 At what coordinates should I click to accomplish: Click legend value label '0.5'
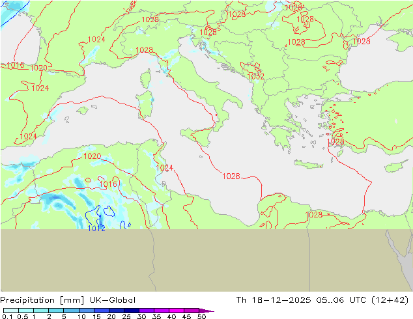click(23, 316)
